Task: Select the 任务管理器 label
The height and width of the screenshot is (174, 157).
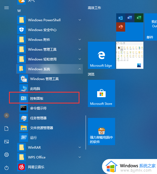Action: point(38,118)
